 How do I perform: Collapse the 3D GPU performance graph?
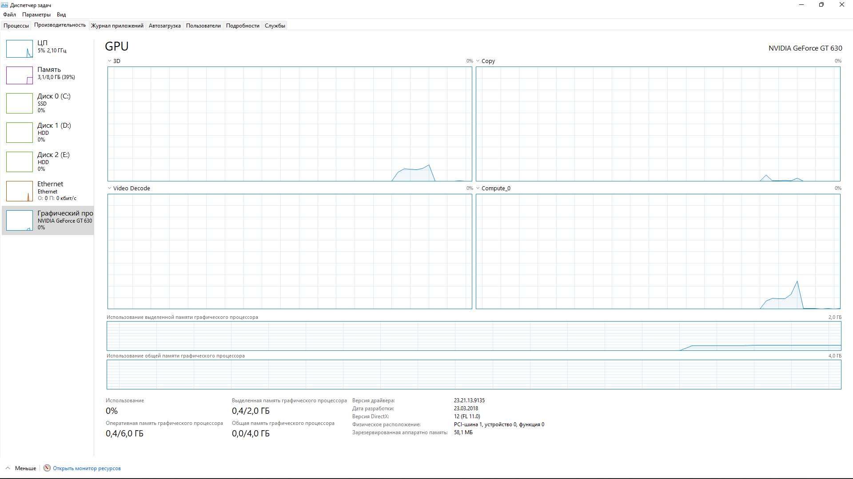tap(109, 61)
